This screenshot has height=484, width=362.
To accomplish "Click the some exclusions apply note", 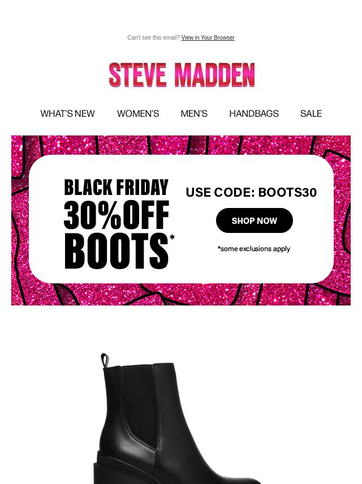I will tap(254, 248).
